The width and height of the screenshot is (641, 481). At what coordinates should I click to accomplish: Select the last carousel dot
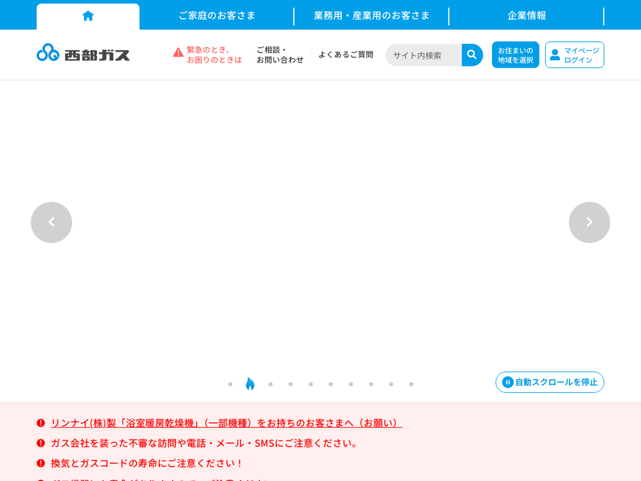point(411,384)
